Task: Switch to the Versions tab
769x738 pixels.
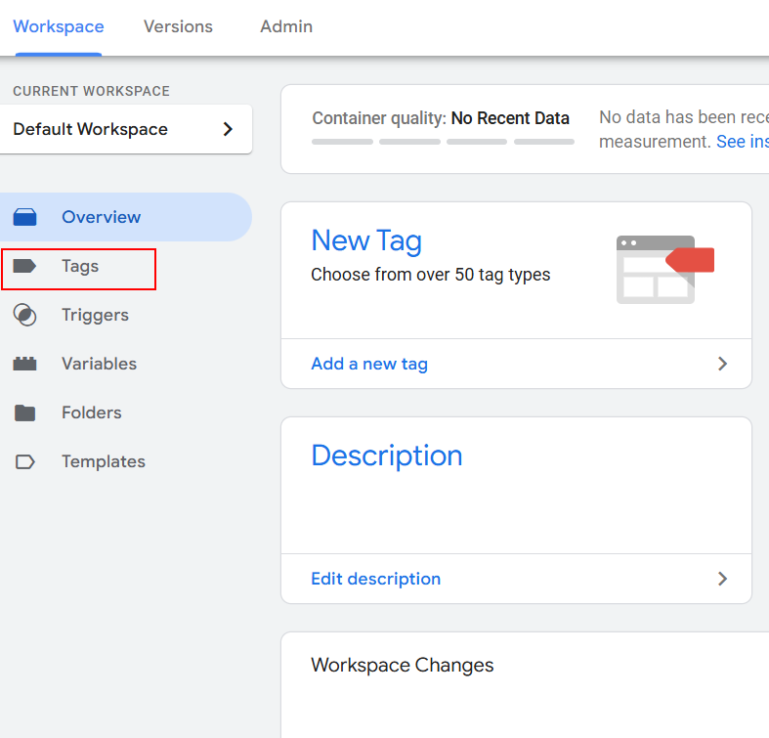Action: (178, 26)
